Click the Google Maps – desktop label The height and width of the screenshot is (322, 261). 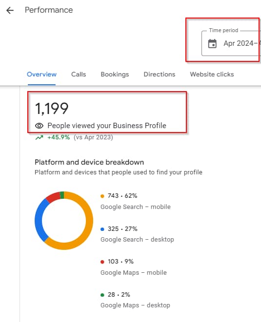point(135,305)
